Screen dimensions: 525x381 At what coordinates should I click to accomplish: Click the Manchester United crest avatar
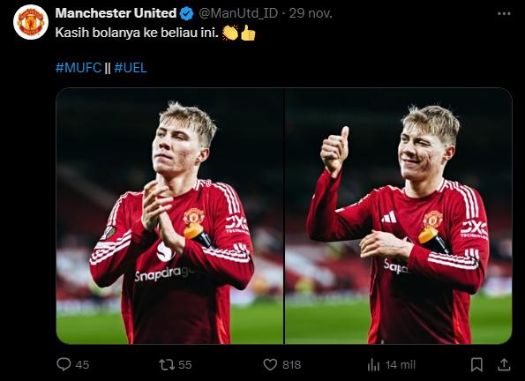(x=31, y=22)
